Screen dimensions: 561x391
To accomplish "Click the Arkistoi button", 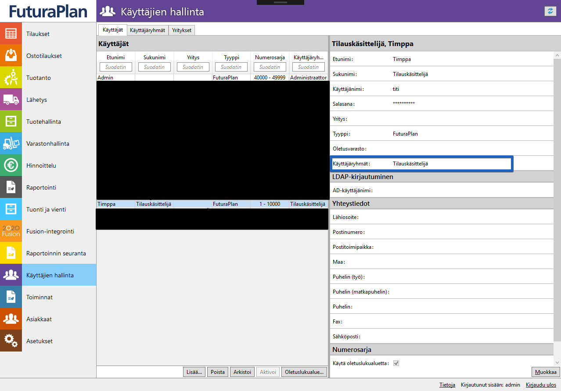I will [242, 372].
